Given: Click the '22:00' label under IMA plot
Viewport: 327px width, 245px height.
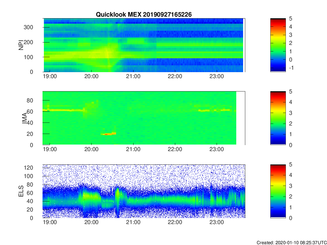Looking at the screenshot, I should point(175,149).
